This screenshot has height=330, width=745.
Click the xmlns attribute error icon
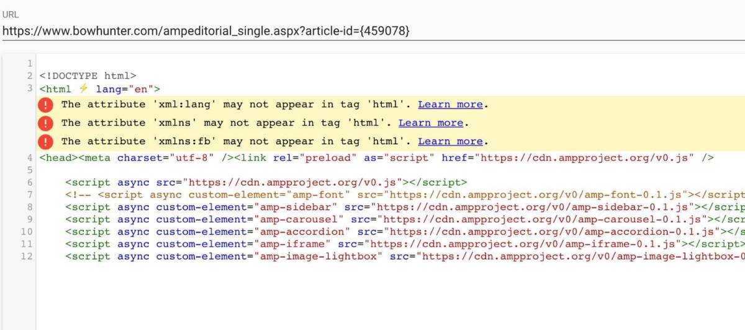point(46,123)
